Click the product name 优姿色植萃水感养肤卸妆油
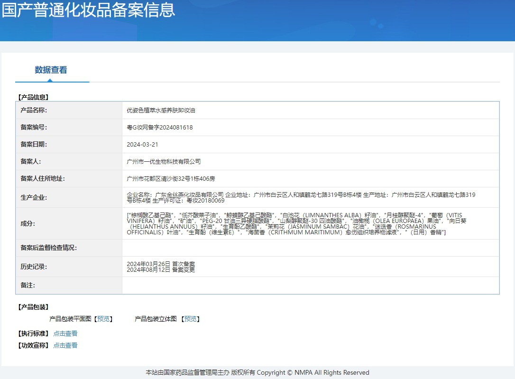515x379 pixels. [x=161, y=111]
